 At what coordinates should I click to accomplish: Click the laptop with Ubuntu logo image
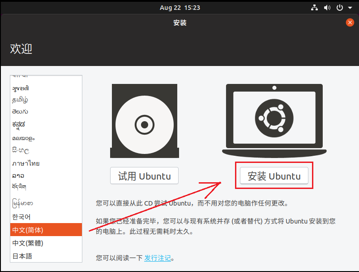274,121
